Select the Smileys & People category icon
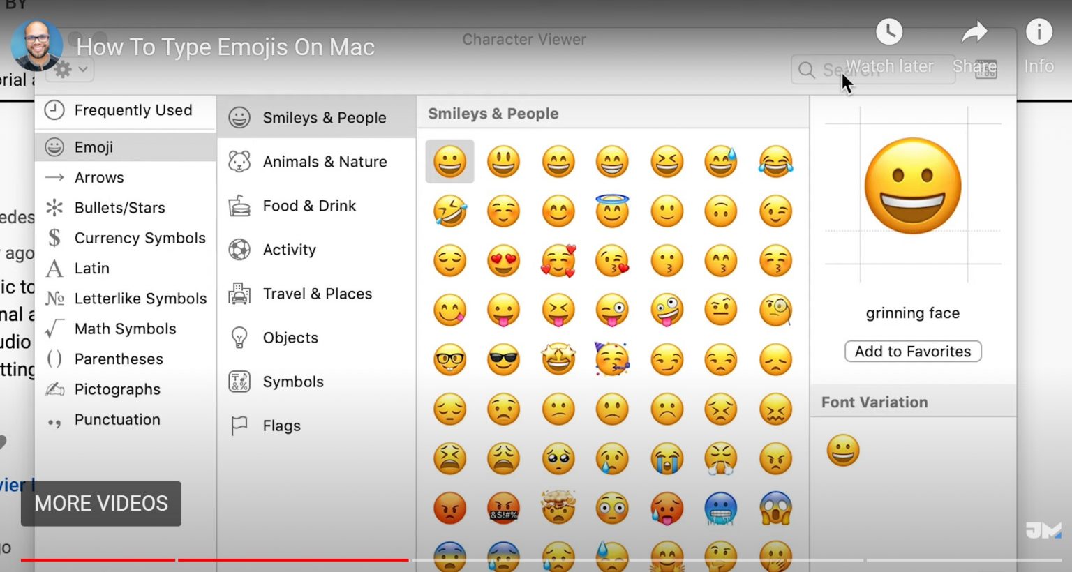This screenshot has width=1072, height=572. tap(240, 117)
